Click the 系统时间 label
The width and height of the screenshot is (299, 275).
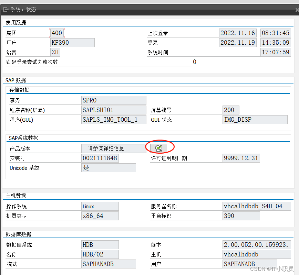[x=158, y=52]
